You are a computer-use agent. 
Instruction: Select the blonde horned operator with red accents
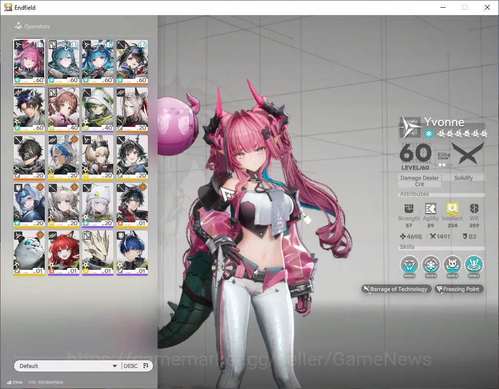pos(132,110)
